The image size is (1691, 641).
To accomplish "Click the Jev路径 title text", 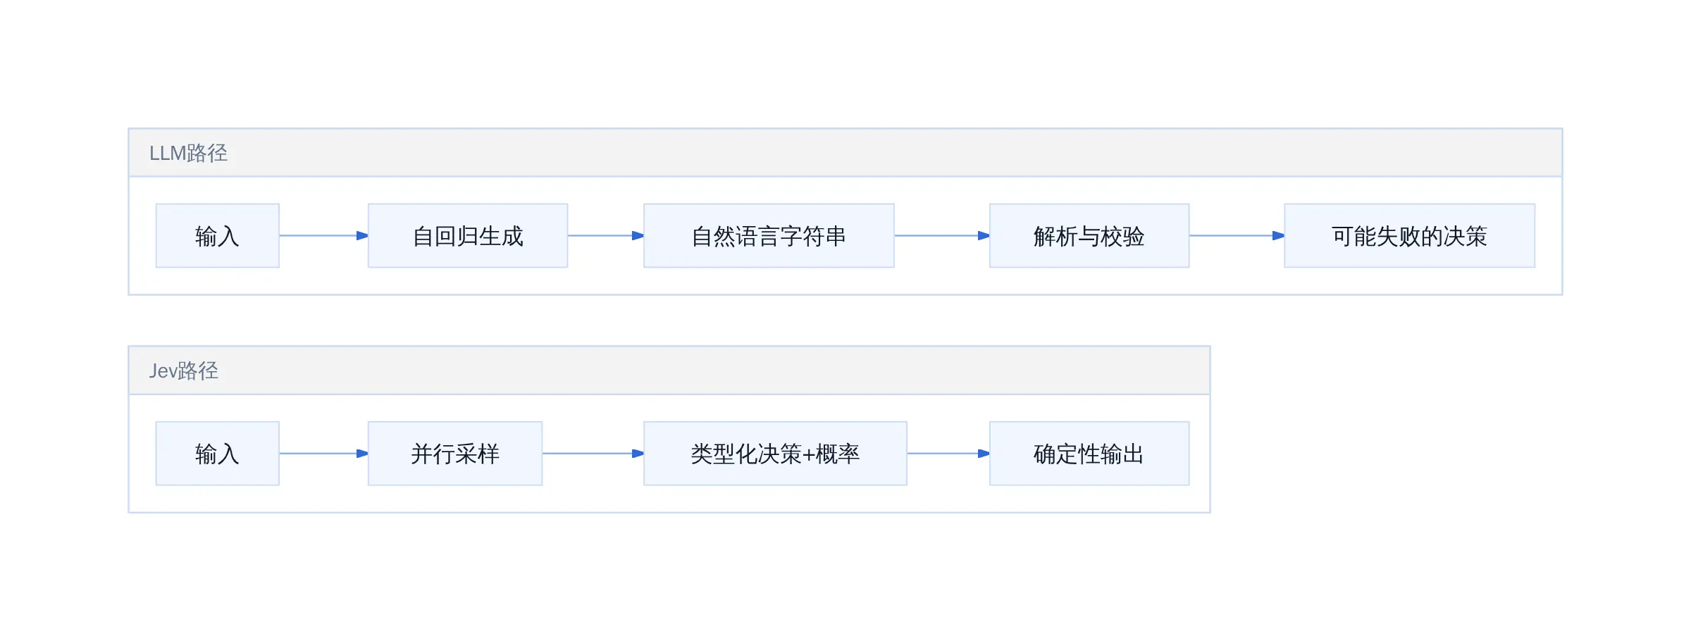I will tap(184, 371).
